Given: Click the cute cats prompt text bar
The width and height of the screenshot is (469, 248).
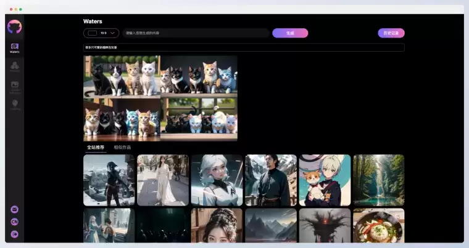Looking at the screenshot, I should coord(244,47).
